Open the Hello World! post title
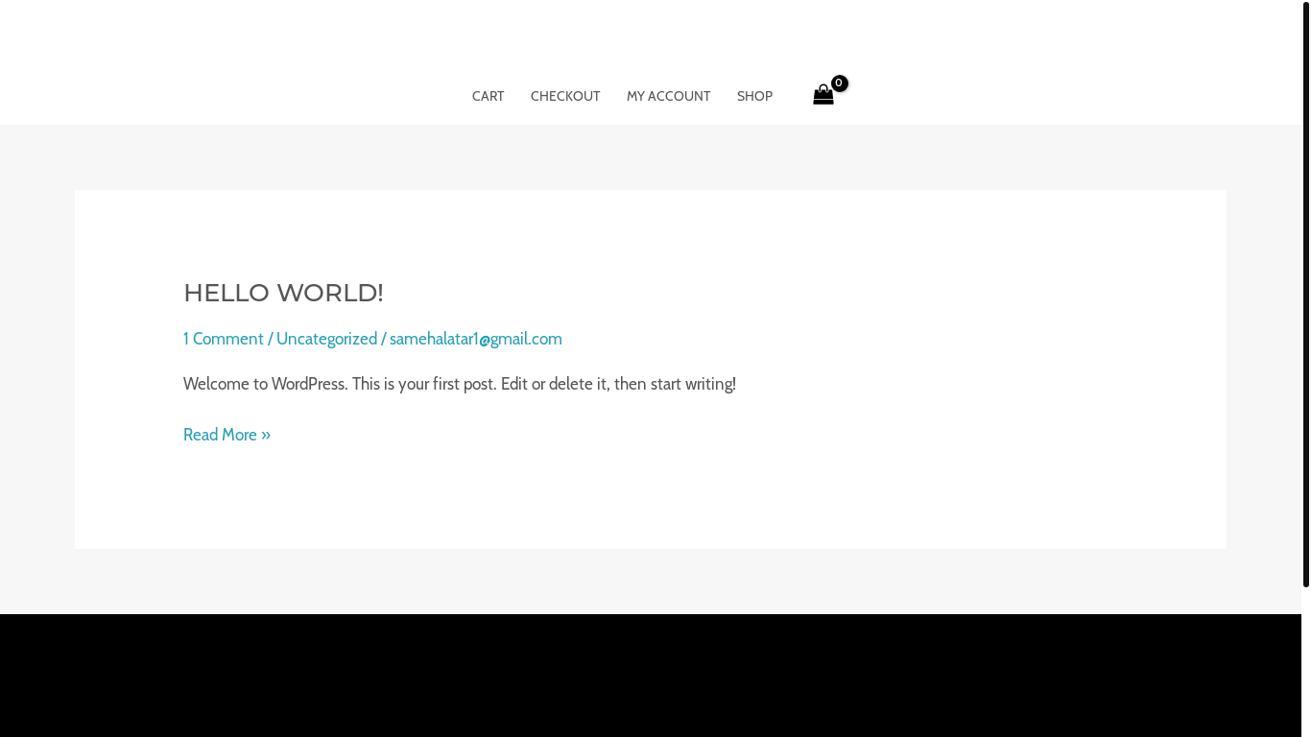Viewport: 1311px width, 737px height. (283, 293)
